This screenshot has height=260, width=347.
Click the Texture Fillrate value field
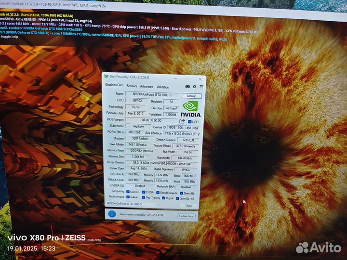tap(186, 146)
